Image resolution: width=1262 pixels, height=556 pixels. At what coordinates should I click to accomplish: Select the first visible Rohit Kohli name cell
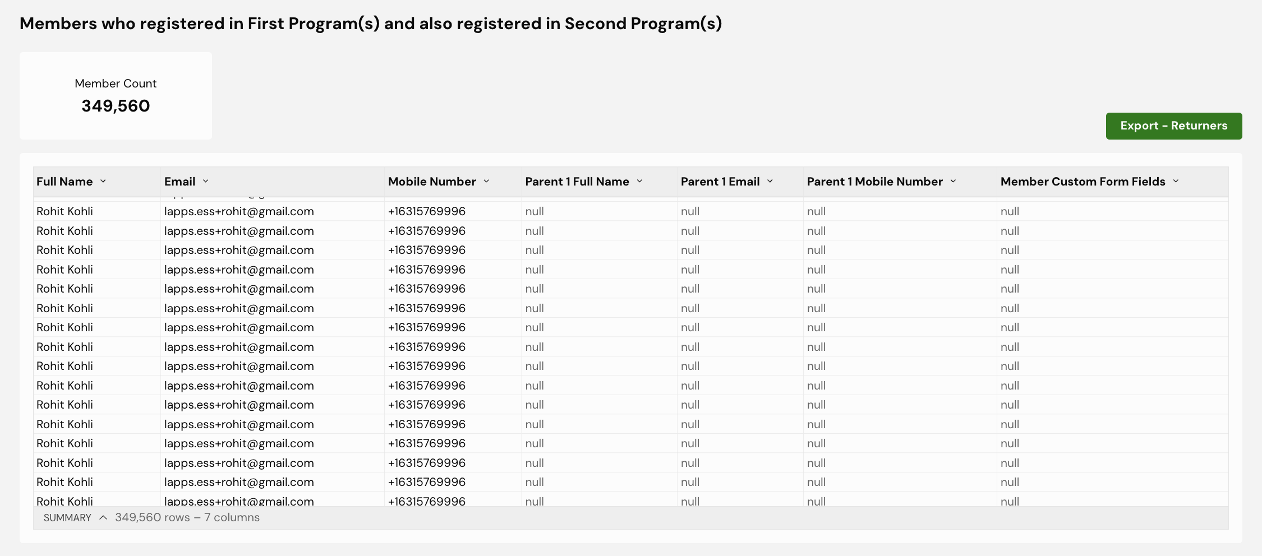pyautogui.click(x=65, y=211)
